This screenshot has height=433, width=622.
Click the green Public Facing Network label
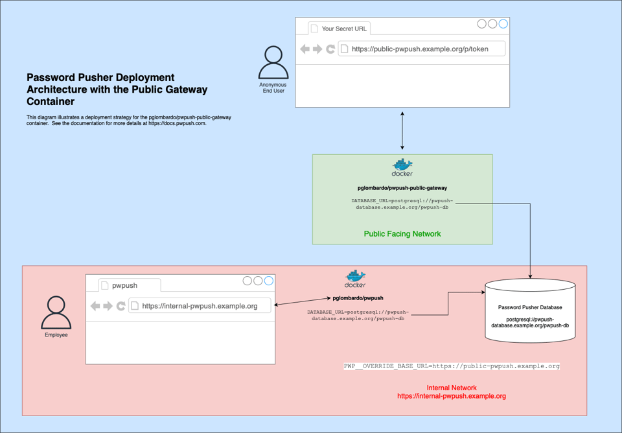(x=402, y=234)
